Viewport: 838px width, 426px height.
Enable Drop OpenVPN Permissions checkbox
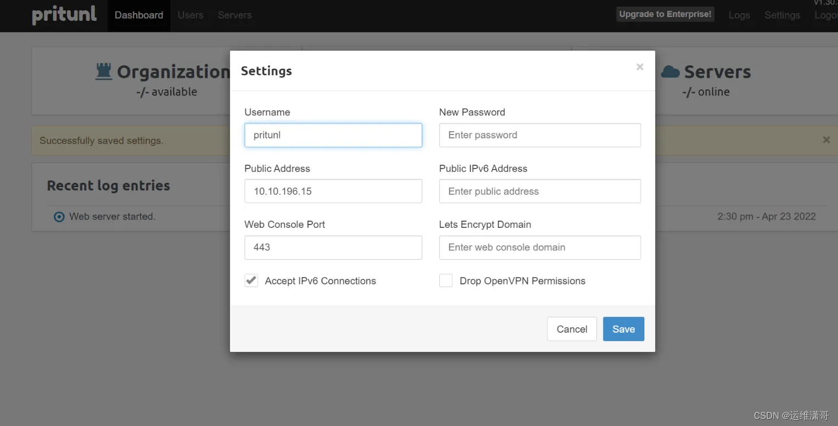[x=446, y=281]
